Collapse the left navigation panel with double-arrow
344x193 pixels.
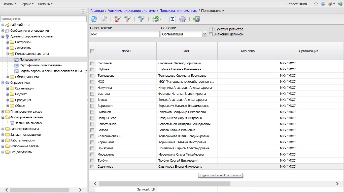[x=83, y=12]
